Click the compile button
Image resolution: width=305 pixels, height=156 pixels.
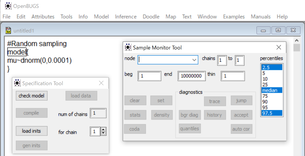click(x=32, y=113)
